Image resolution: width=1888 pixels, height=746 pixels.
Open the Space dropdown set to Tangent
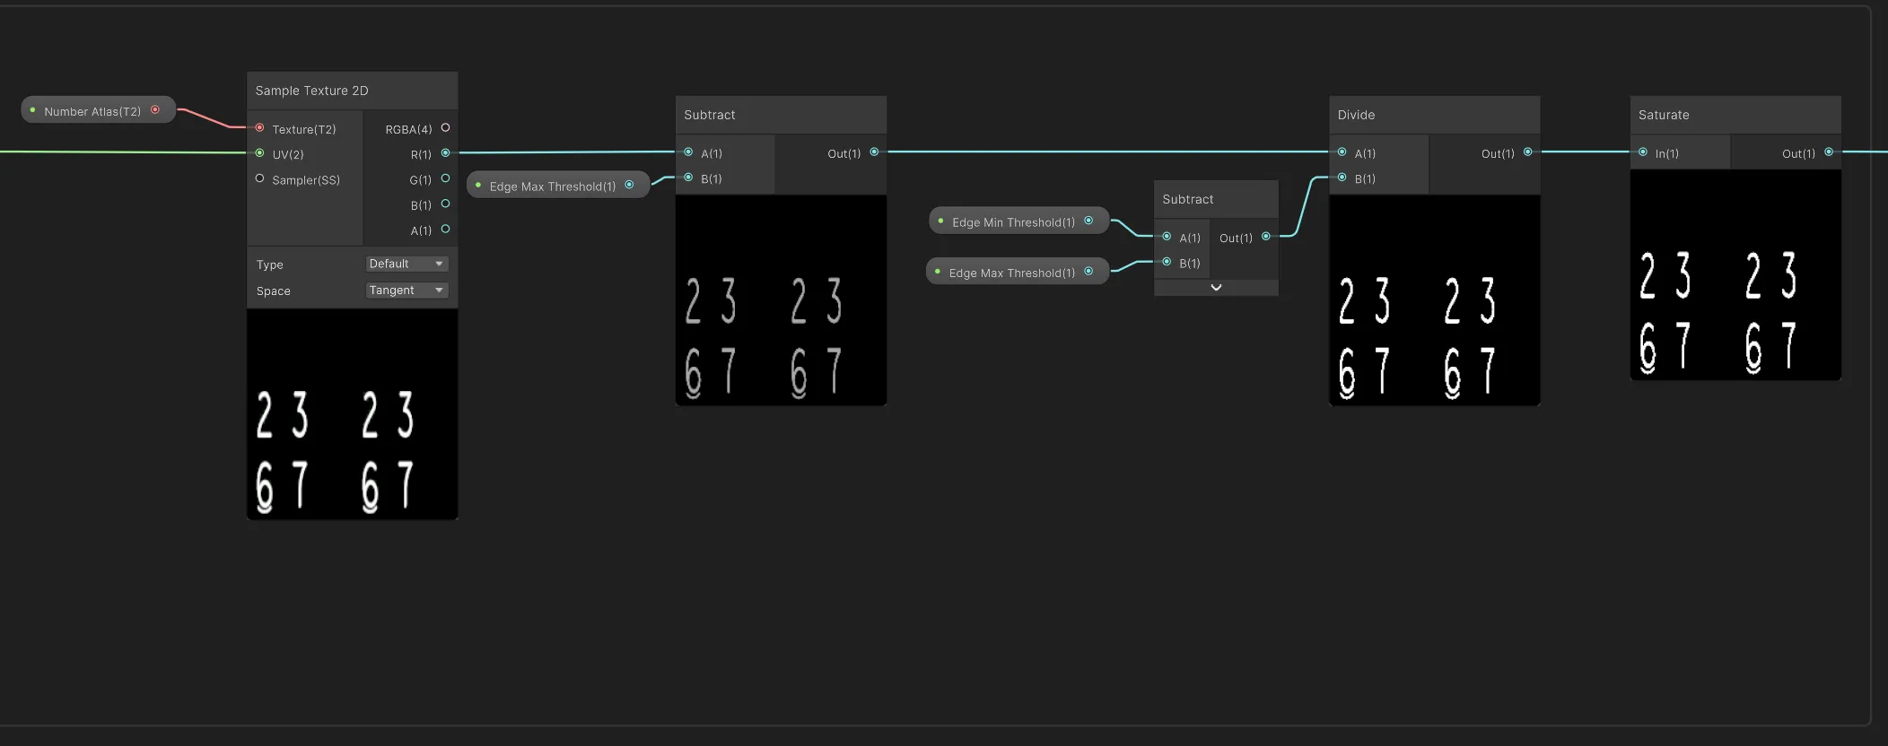point(406,291)
